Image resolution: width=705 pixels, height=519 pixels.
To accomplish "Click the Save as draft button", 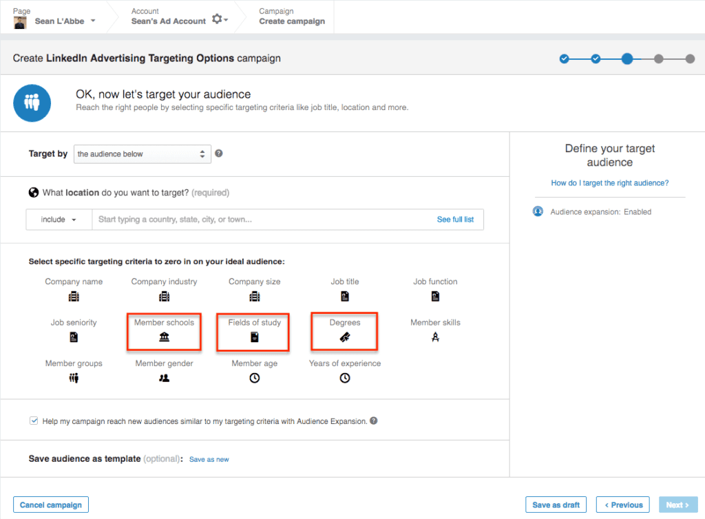I will (556, 504).
